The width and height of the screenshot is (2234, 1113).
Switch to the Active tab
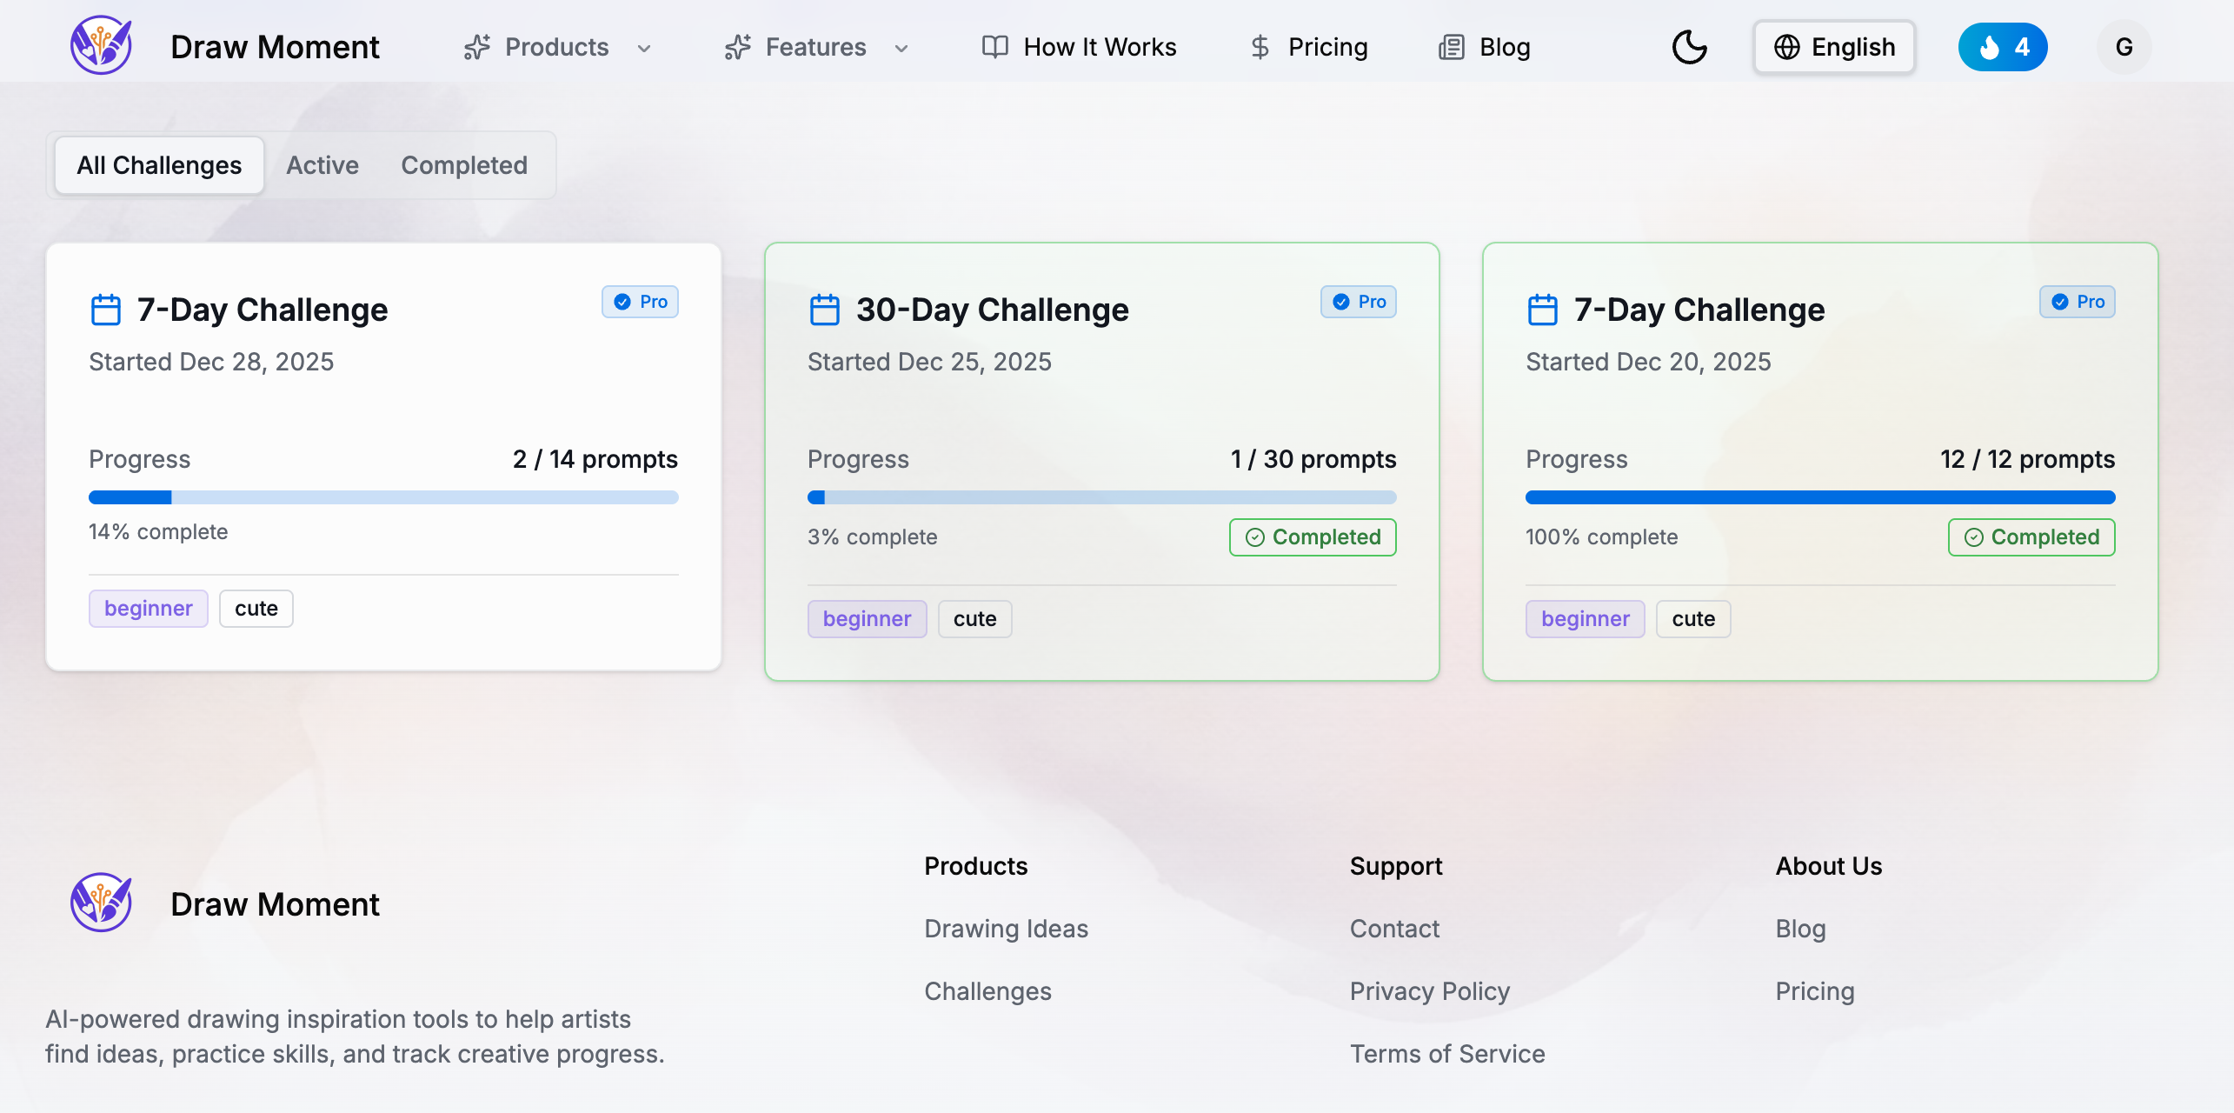(322, 165)
